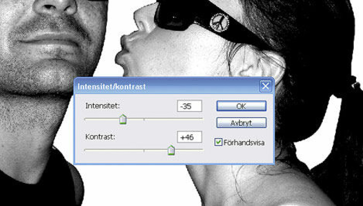The image size is (363, 206).
Task: Focus the Kontrast value field showing +46
Action: point(190,137)
